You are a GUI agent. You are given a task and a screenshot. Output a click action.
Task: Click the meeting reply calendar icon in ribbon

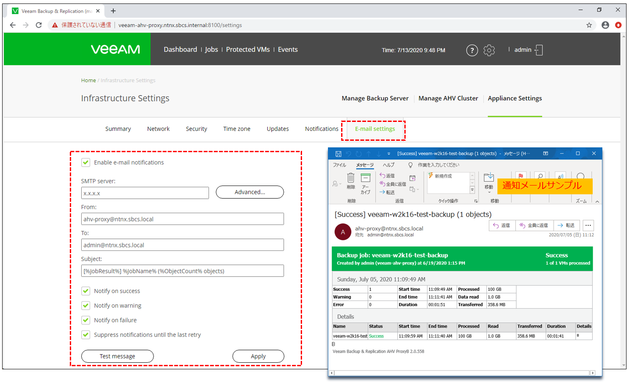412,178
